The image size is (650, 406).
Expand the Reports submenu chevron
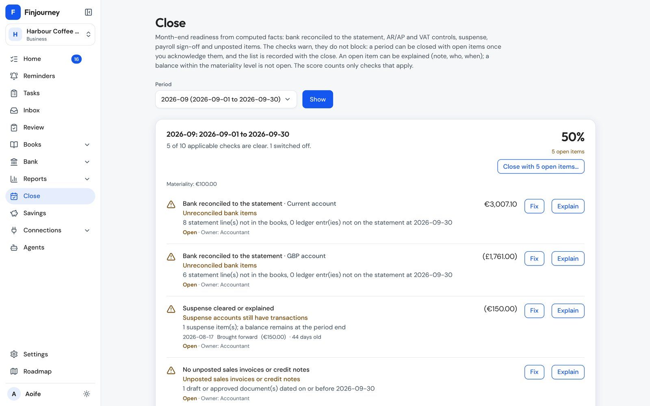pyautogui.click(x=87, y=179)
